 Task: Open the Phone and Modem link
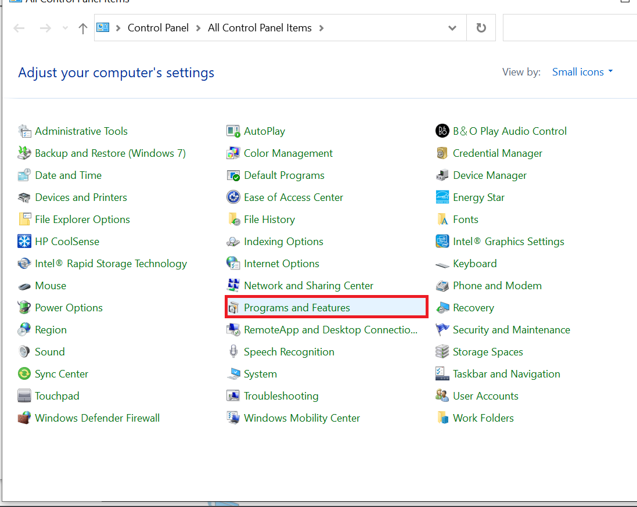click(497, 286)
